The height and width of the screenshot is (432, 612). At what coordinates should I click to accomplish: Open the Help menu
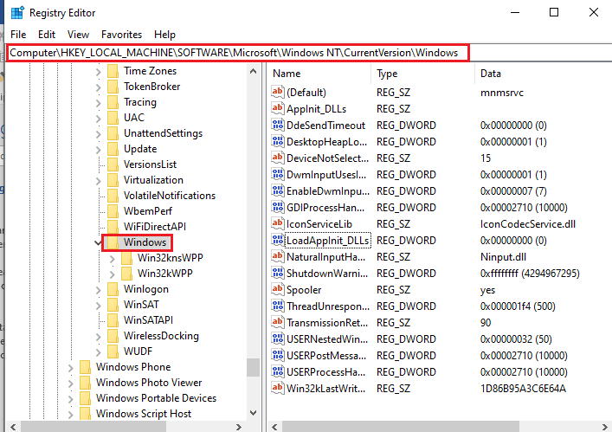point(164,35)
